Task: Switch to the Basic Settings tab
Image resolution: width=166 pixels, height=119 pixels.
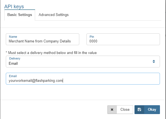Action: [x=20, y=15]
